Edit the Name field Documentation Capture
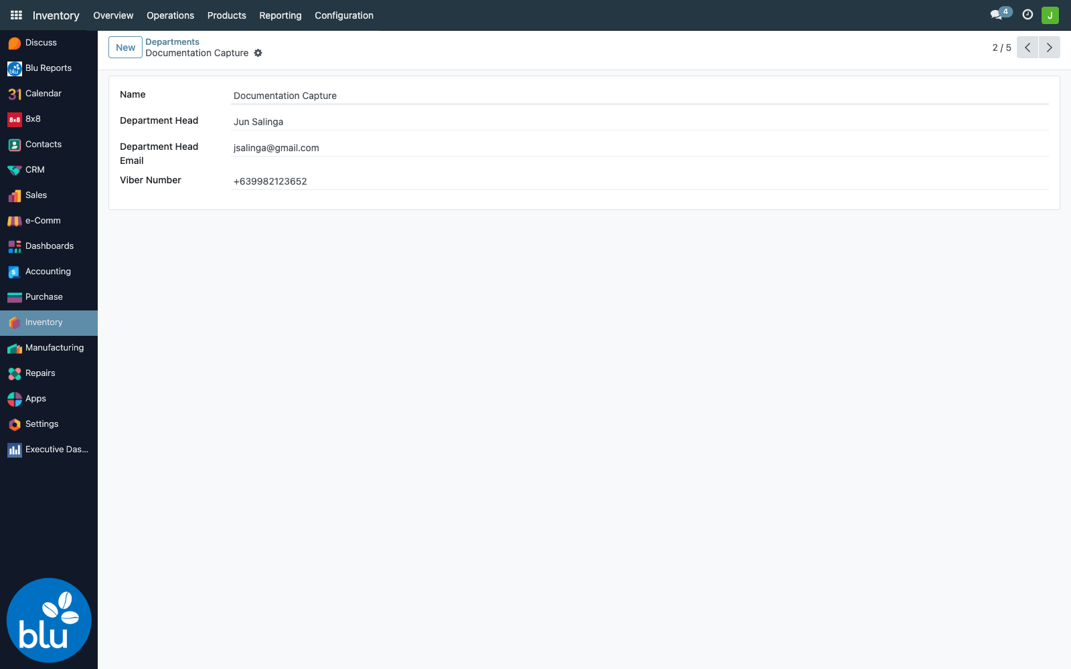Screen dimensions: 1071x669 tap(640, 96)
